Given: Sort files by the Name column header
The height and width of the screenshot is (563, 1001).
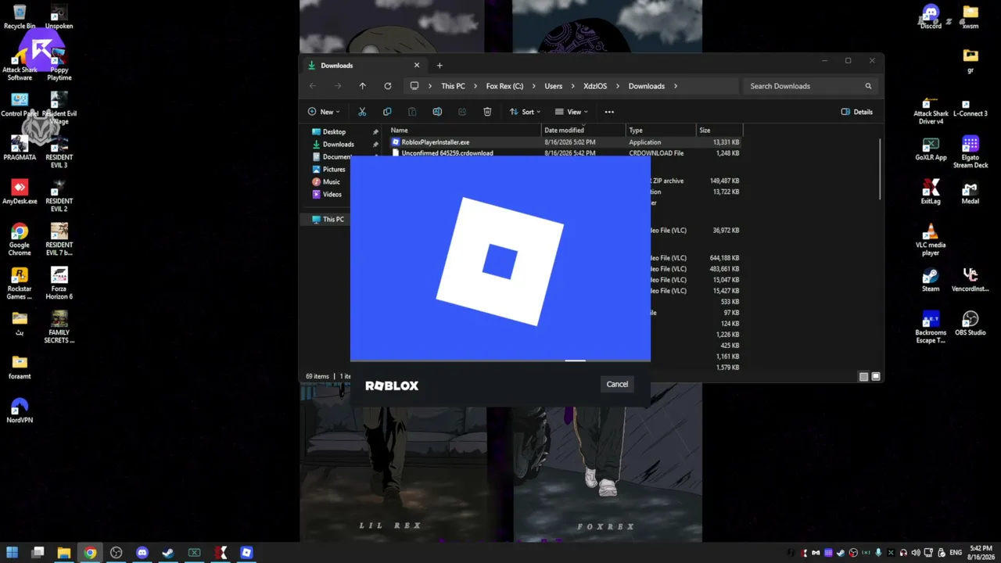Looking at the screenshot, I should [x=464, y=130].
